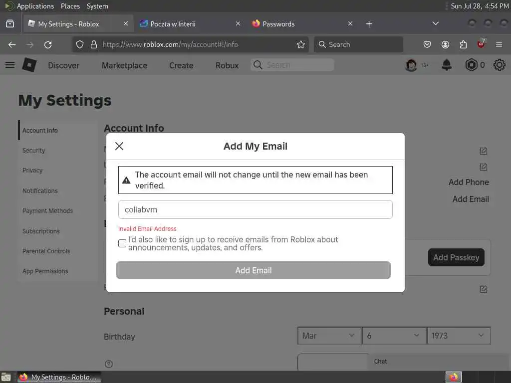This screenshot has height=383, width=511.
Task: Open the uBlock Origin extension icon
Action: pos(481,44)
